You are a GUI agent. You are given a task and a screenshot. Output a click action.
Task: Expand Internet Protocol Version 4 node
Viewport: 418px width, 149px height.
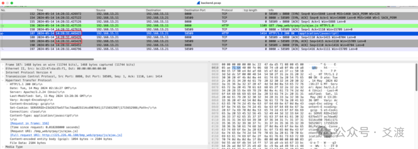[3, 72]
